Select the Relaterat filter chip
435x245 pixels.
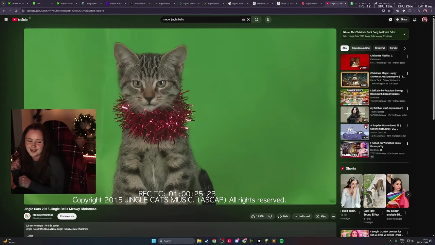click(x=380, y=48)
